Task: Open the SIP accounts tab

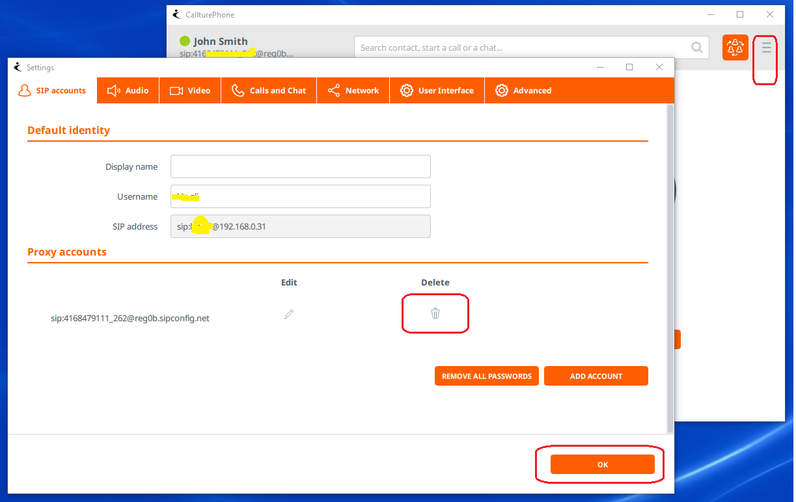Action: [53, 90]
